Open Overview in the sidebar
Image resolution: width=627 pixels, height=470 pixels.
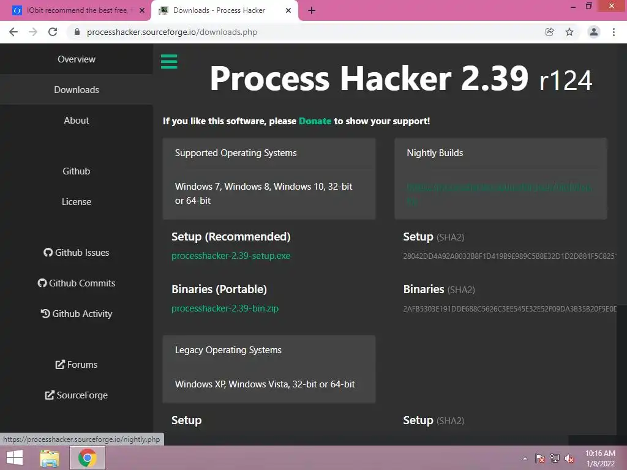(77, 59)
